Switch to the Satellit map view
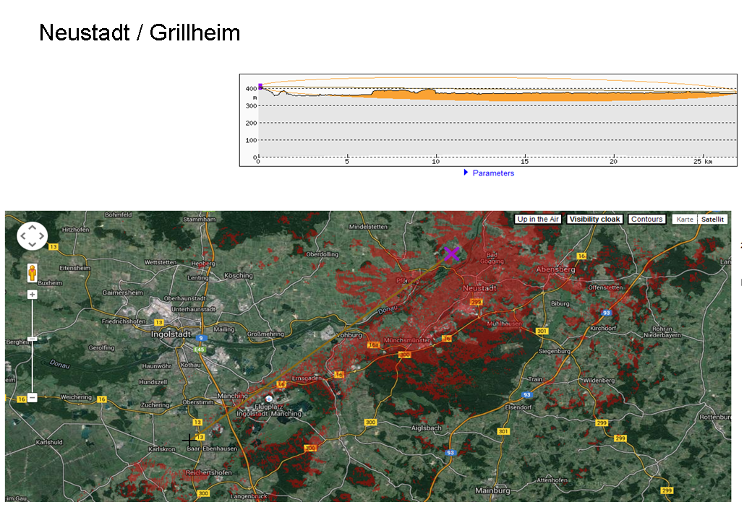Image resolution: width=752 pixels, height=520 pixels. [x=712, y=219]
